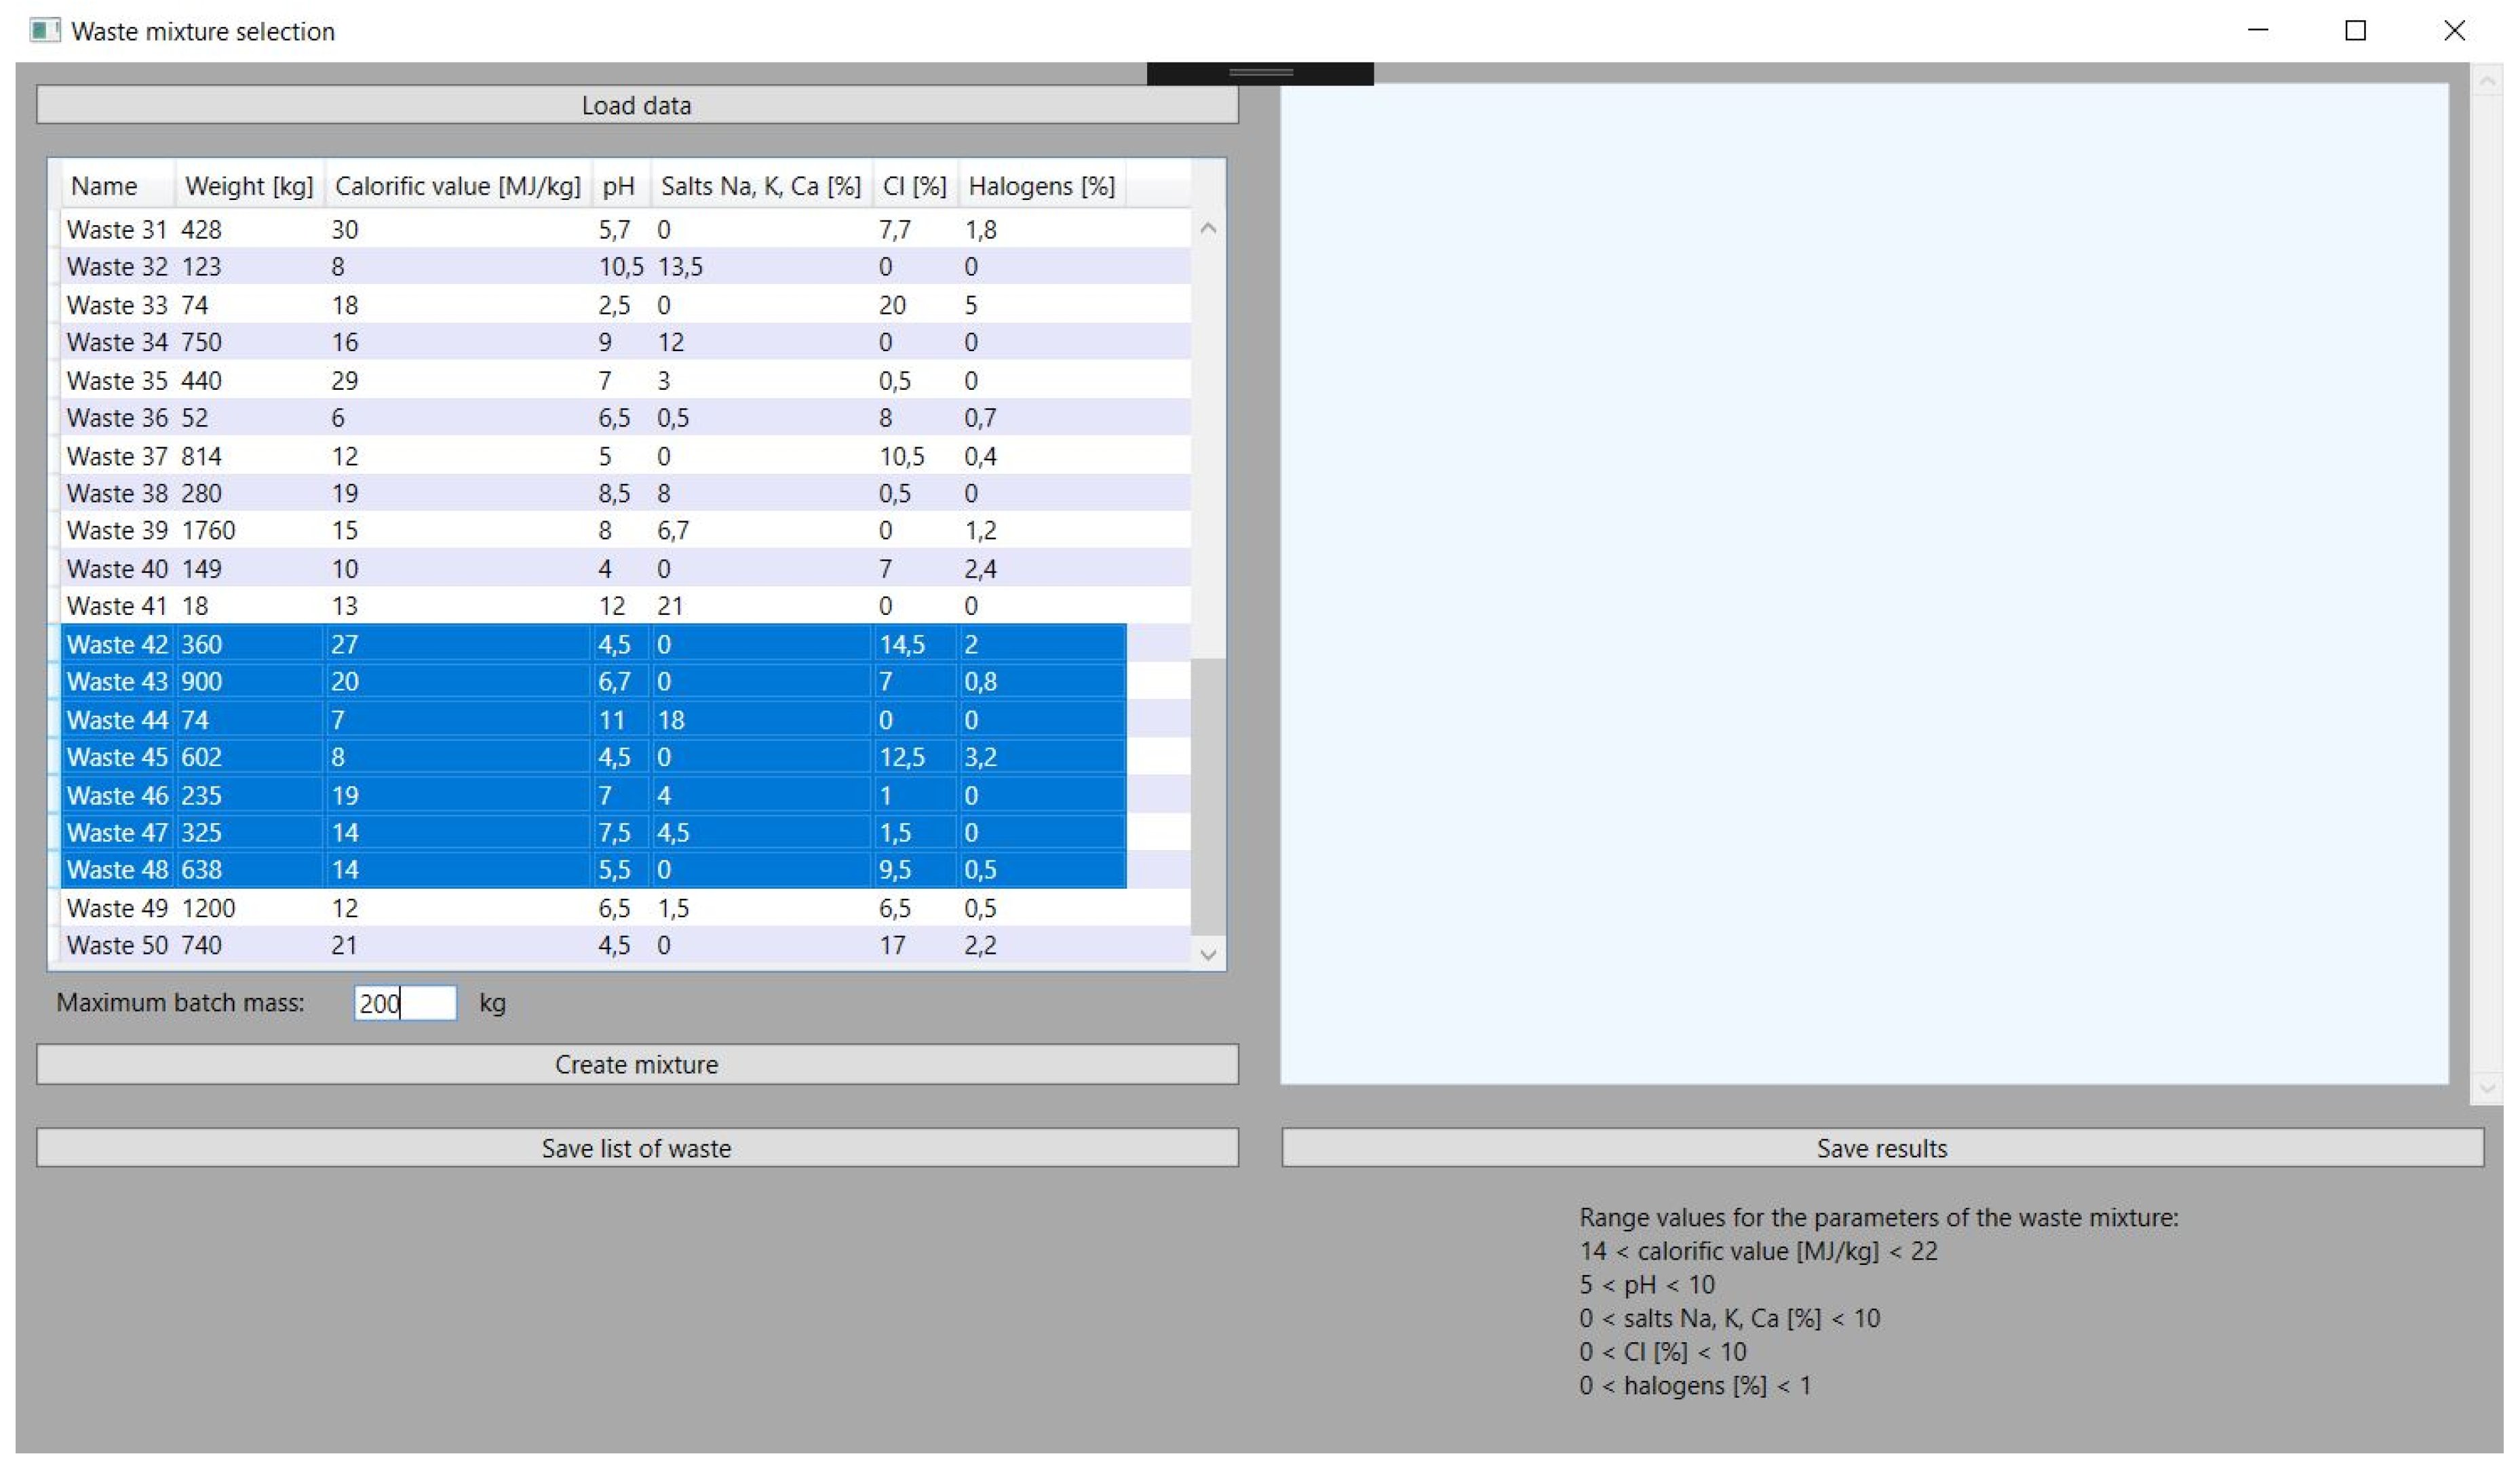Click the waste list scroll down arrow
Image resolution: width=2520 pixels, height=1471 pixels.
[1208, 954]
